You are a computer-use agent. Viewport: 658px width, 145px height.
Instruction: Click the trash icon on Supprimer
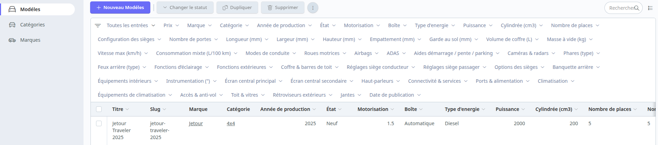tap(270, 8)
